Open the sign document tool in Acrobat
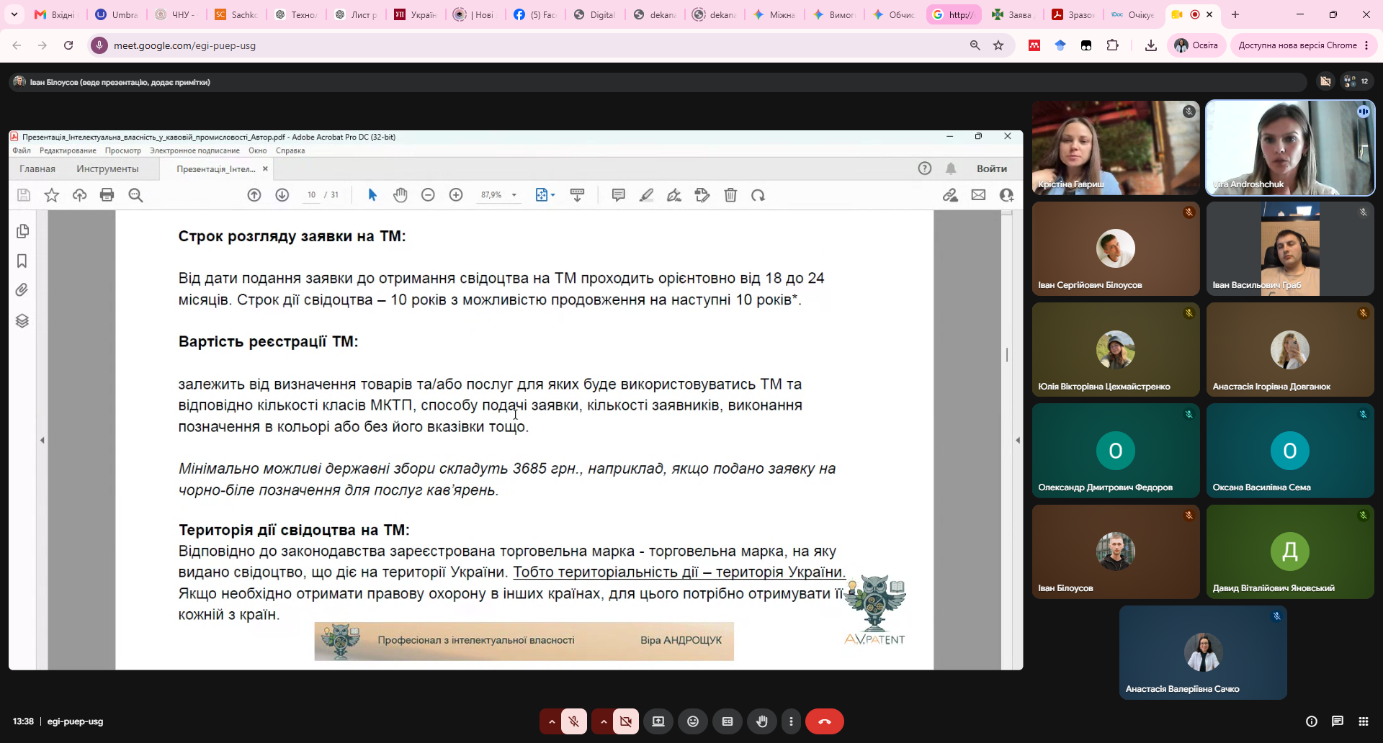 pyautogui.click(x=674, y=195)
